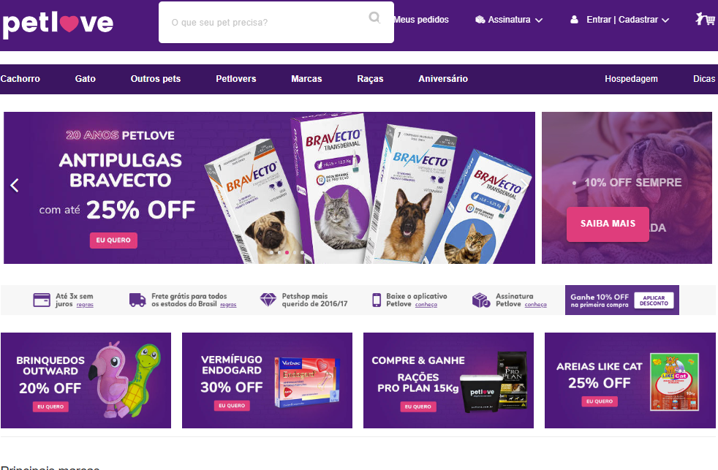Expand the Assinatura dropdown

pos(538,20)
